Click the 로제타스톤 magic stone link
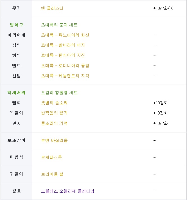 [x=51, y=158]
